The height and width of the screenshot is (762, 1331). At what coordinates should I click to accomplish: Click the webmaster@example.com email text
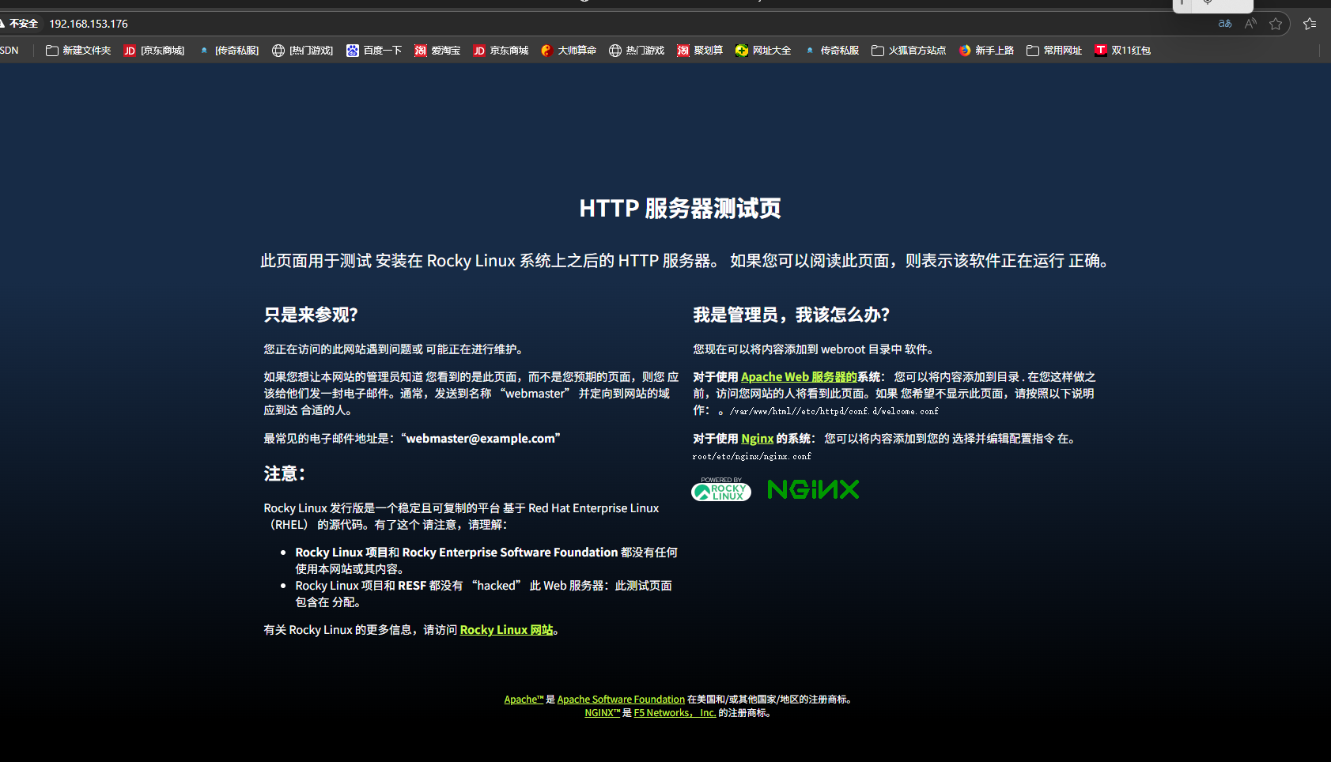481,439
